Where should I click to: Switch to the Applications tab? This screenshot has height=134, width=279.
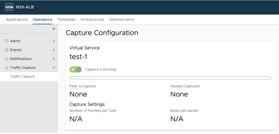17,20
